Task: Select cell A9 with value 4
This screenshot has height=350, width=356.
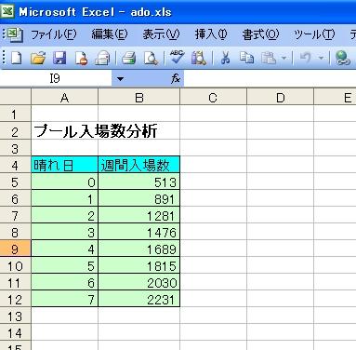Action: [64, 249]
